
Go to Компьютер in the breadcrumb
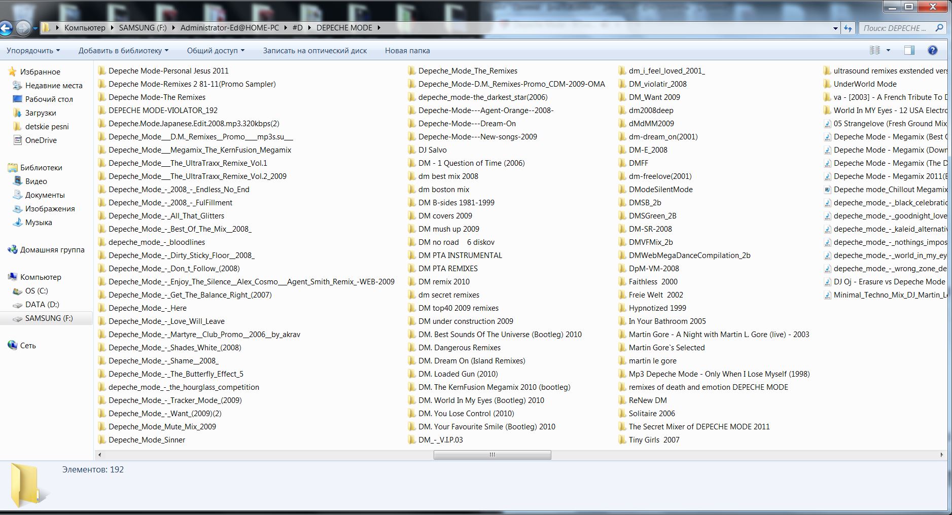(85, 28)
